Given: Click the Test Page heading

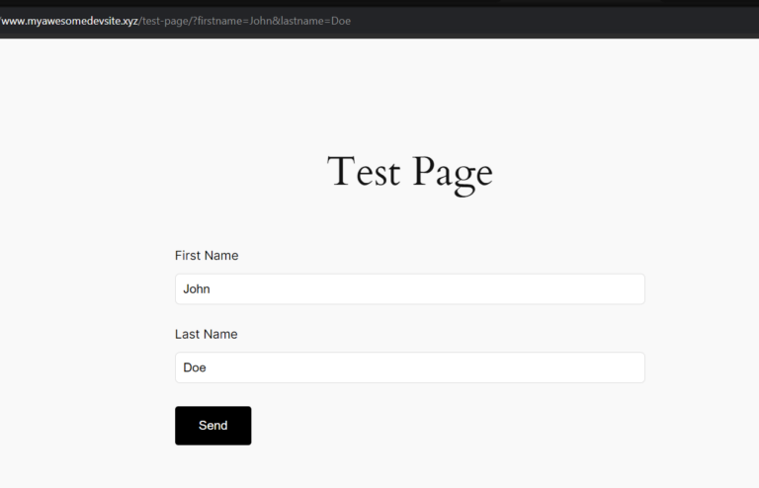Looking at the screenshot, I should point(409,172).
